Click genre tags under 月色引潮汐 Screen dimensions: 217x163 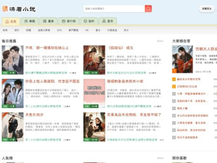coord(43,140)
